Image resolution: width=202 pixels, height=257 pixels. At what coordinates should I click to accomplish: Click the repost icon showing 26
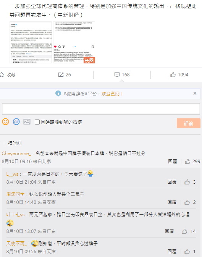(61, 75)
